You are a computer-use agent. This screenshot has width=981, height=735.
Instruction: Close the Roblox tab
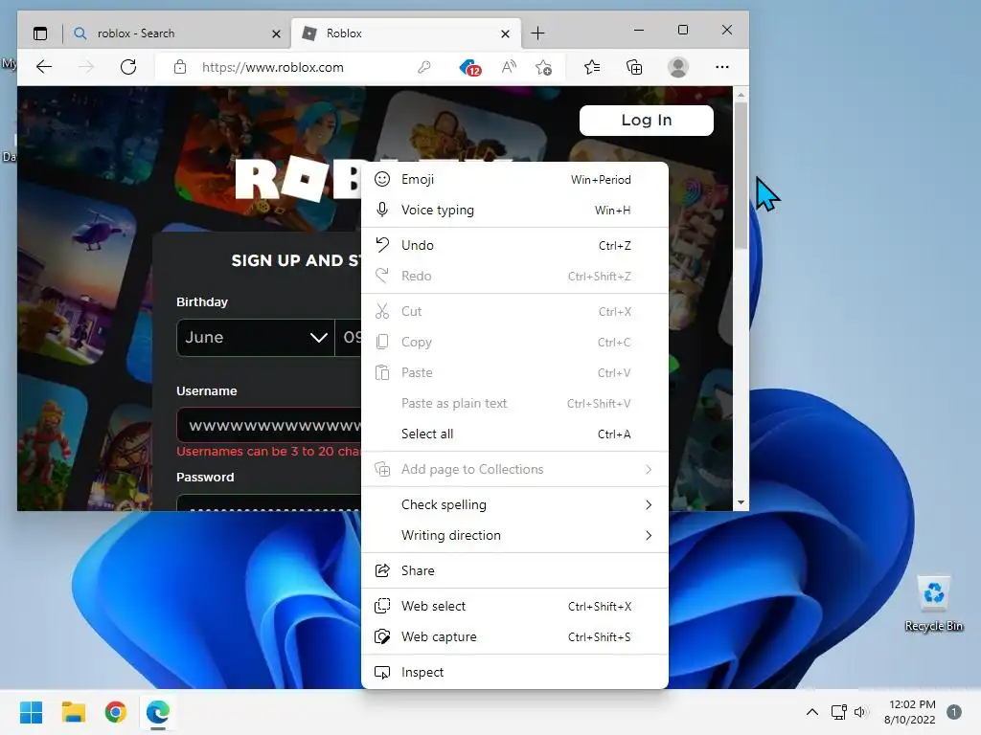[x=506, y=33]
